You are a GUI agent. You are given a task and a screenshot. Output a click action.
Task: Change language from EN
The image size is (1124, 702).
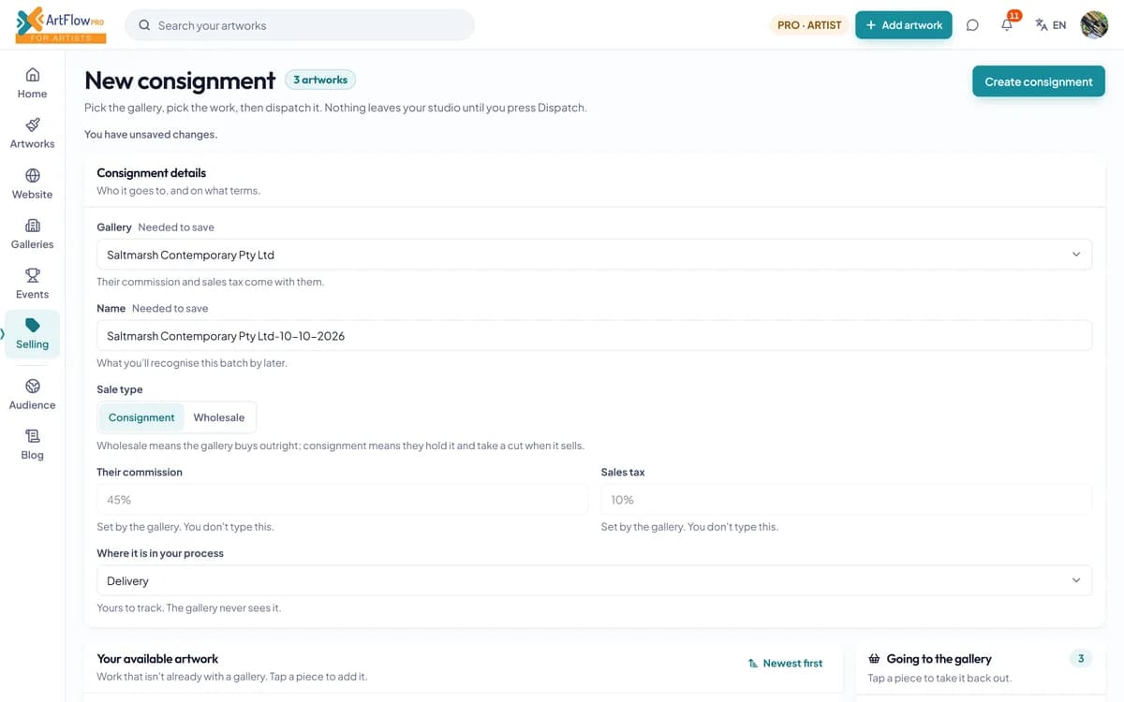tap(1051, 25)
